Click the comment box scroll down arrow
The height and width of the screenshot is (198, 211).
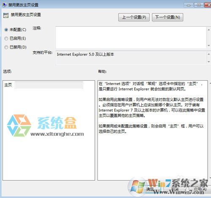point(209,46)
